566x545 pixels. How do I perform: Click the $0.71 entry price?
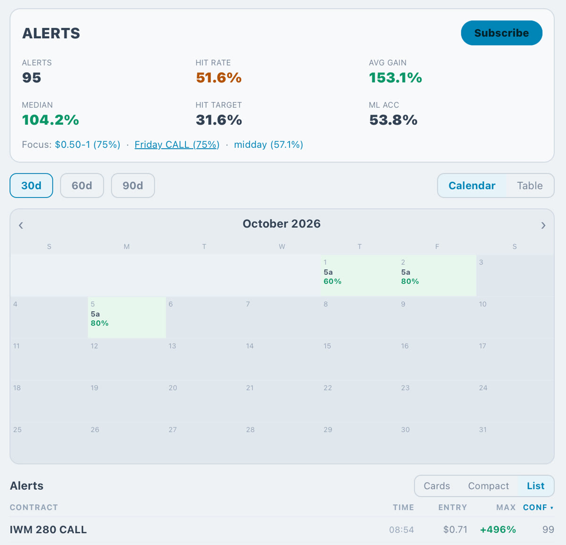[455, 530]
